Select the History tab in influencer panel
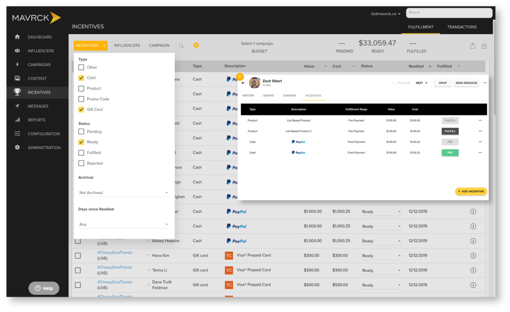The width and height of the screenshot is (510, 312). coord(248,96)
